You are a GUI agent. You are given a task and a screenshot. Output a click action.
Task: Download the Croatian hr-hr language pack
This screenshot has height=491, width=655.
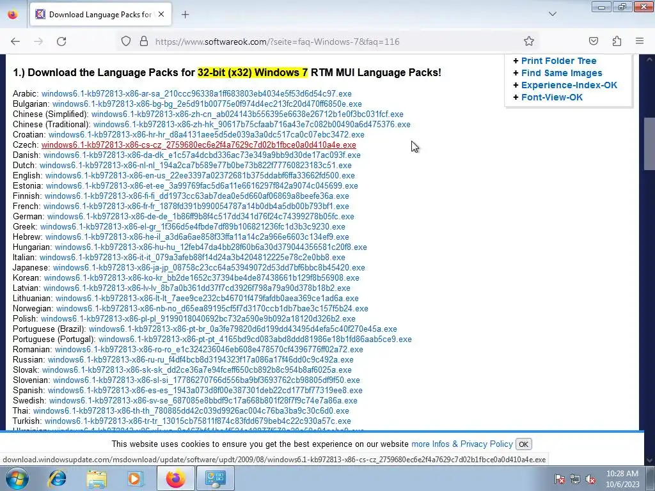[x=207, y=134]
